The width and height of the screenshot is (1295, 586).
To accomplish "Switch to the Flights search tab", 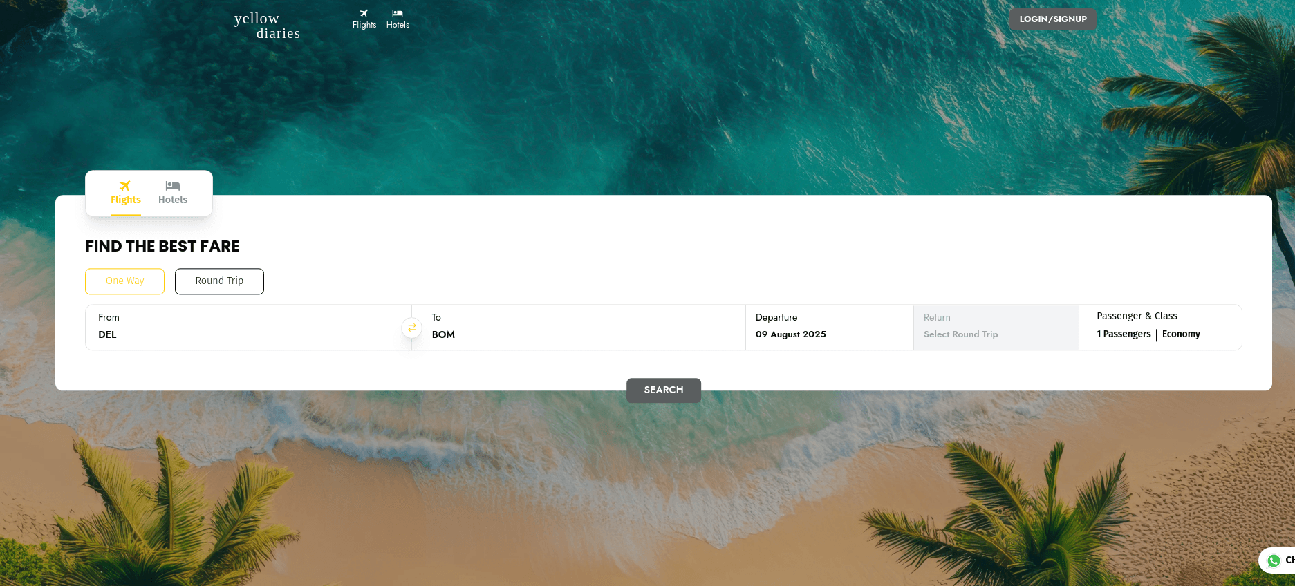I will point(126,193).
